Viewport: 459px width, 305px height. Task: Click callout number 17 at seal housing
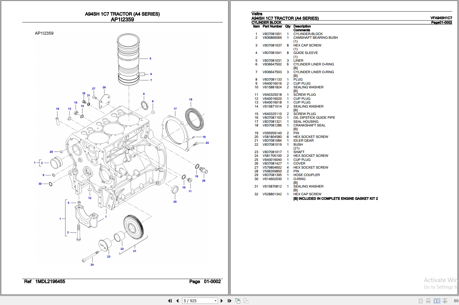tap(175, 109)
